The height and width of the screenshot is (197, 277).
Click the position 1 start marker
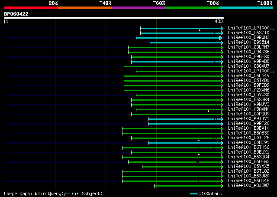6,21
